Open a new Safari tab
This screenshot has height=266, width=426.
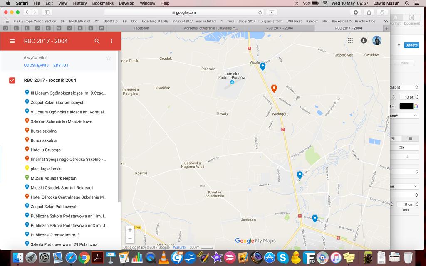coord(386,28)
